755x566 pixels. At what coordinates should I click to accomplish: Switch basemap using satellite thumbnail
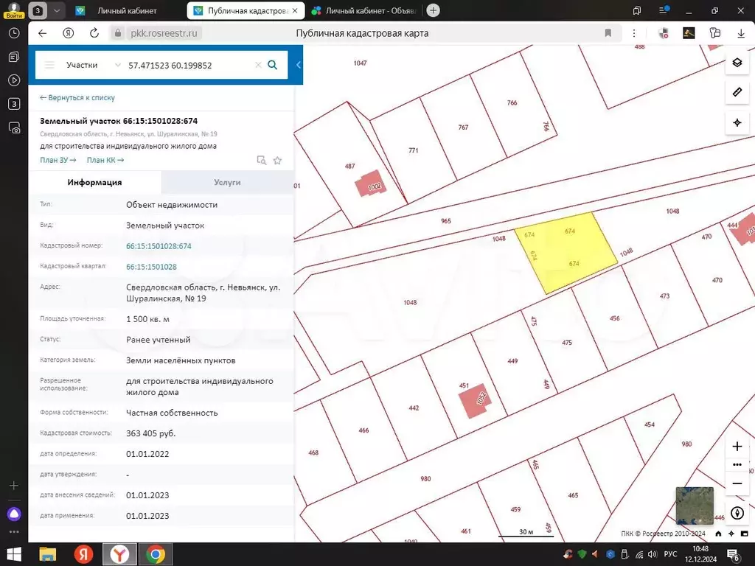pos(694,506)
